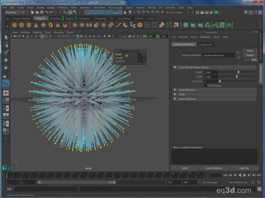Open the shelf options menu button
265x198 pixels.
(x=7, y=26)
